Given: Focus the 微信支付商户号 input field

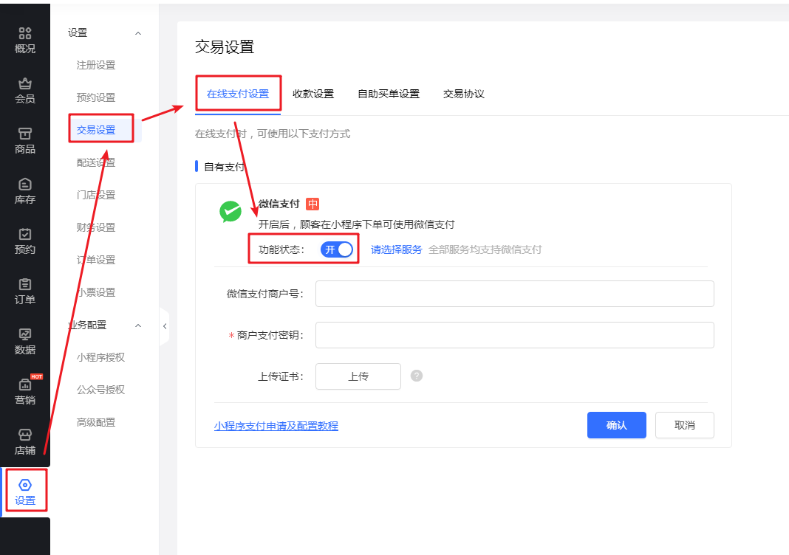Looking at the screenshot, I should coord(515,294).
